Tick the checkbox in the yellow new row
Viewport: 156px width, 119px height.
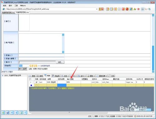click(x=37, y=85)
